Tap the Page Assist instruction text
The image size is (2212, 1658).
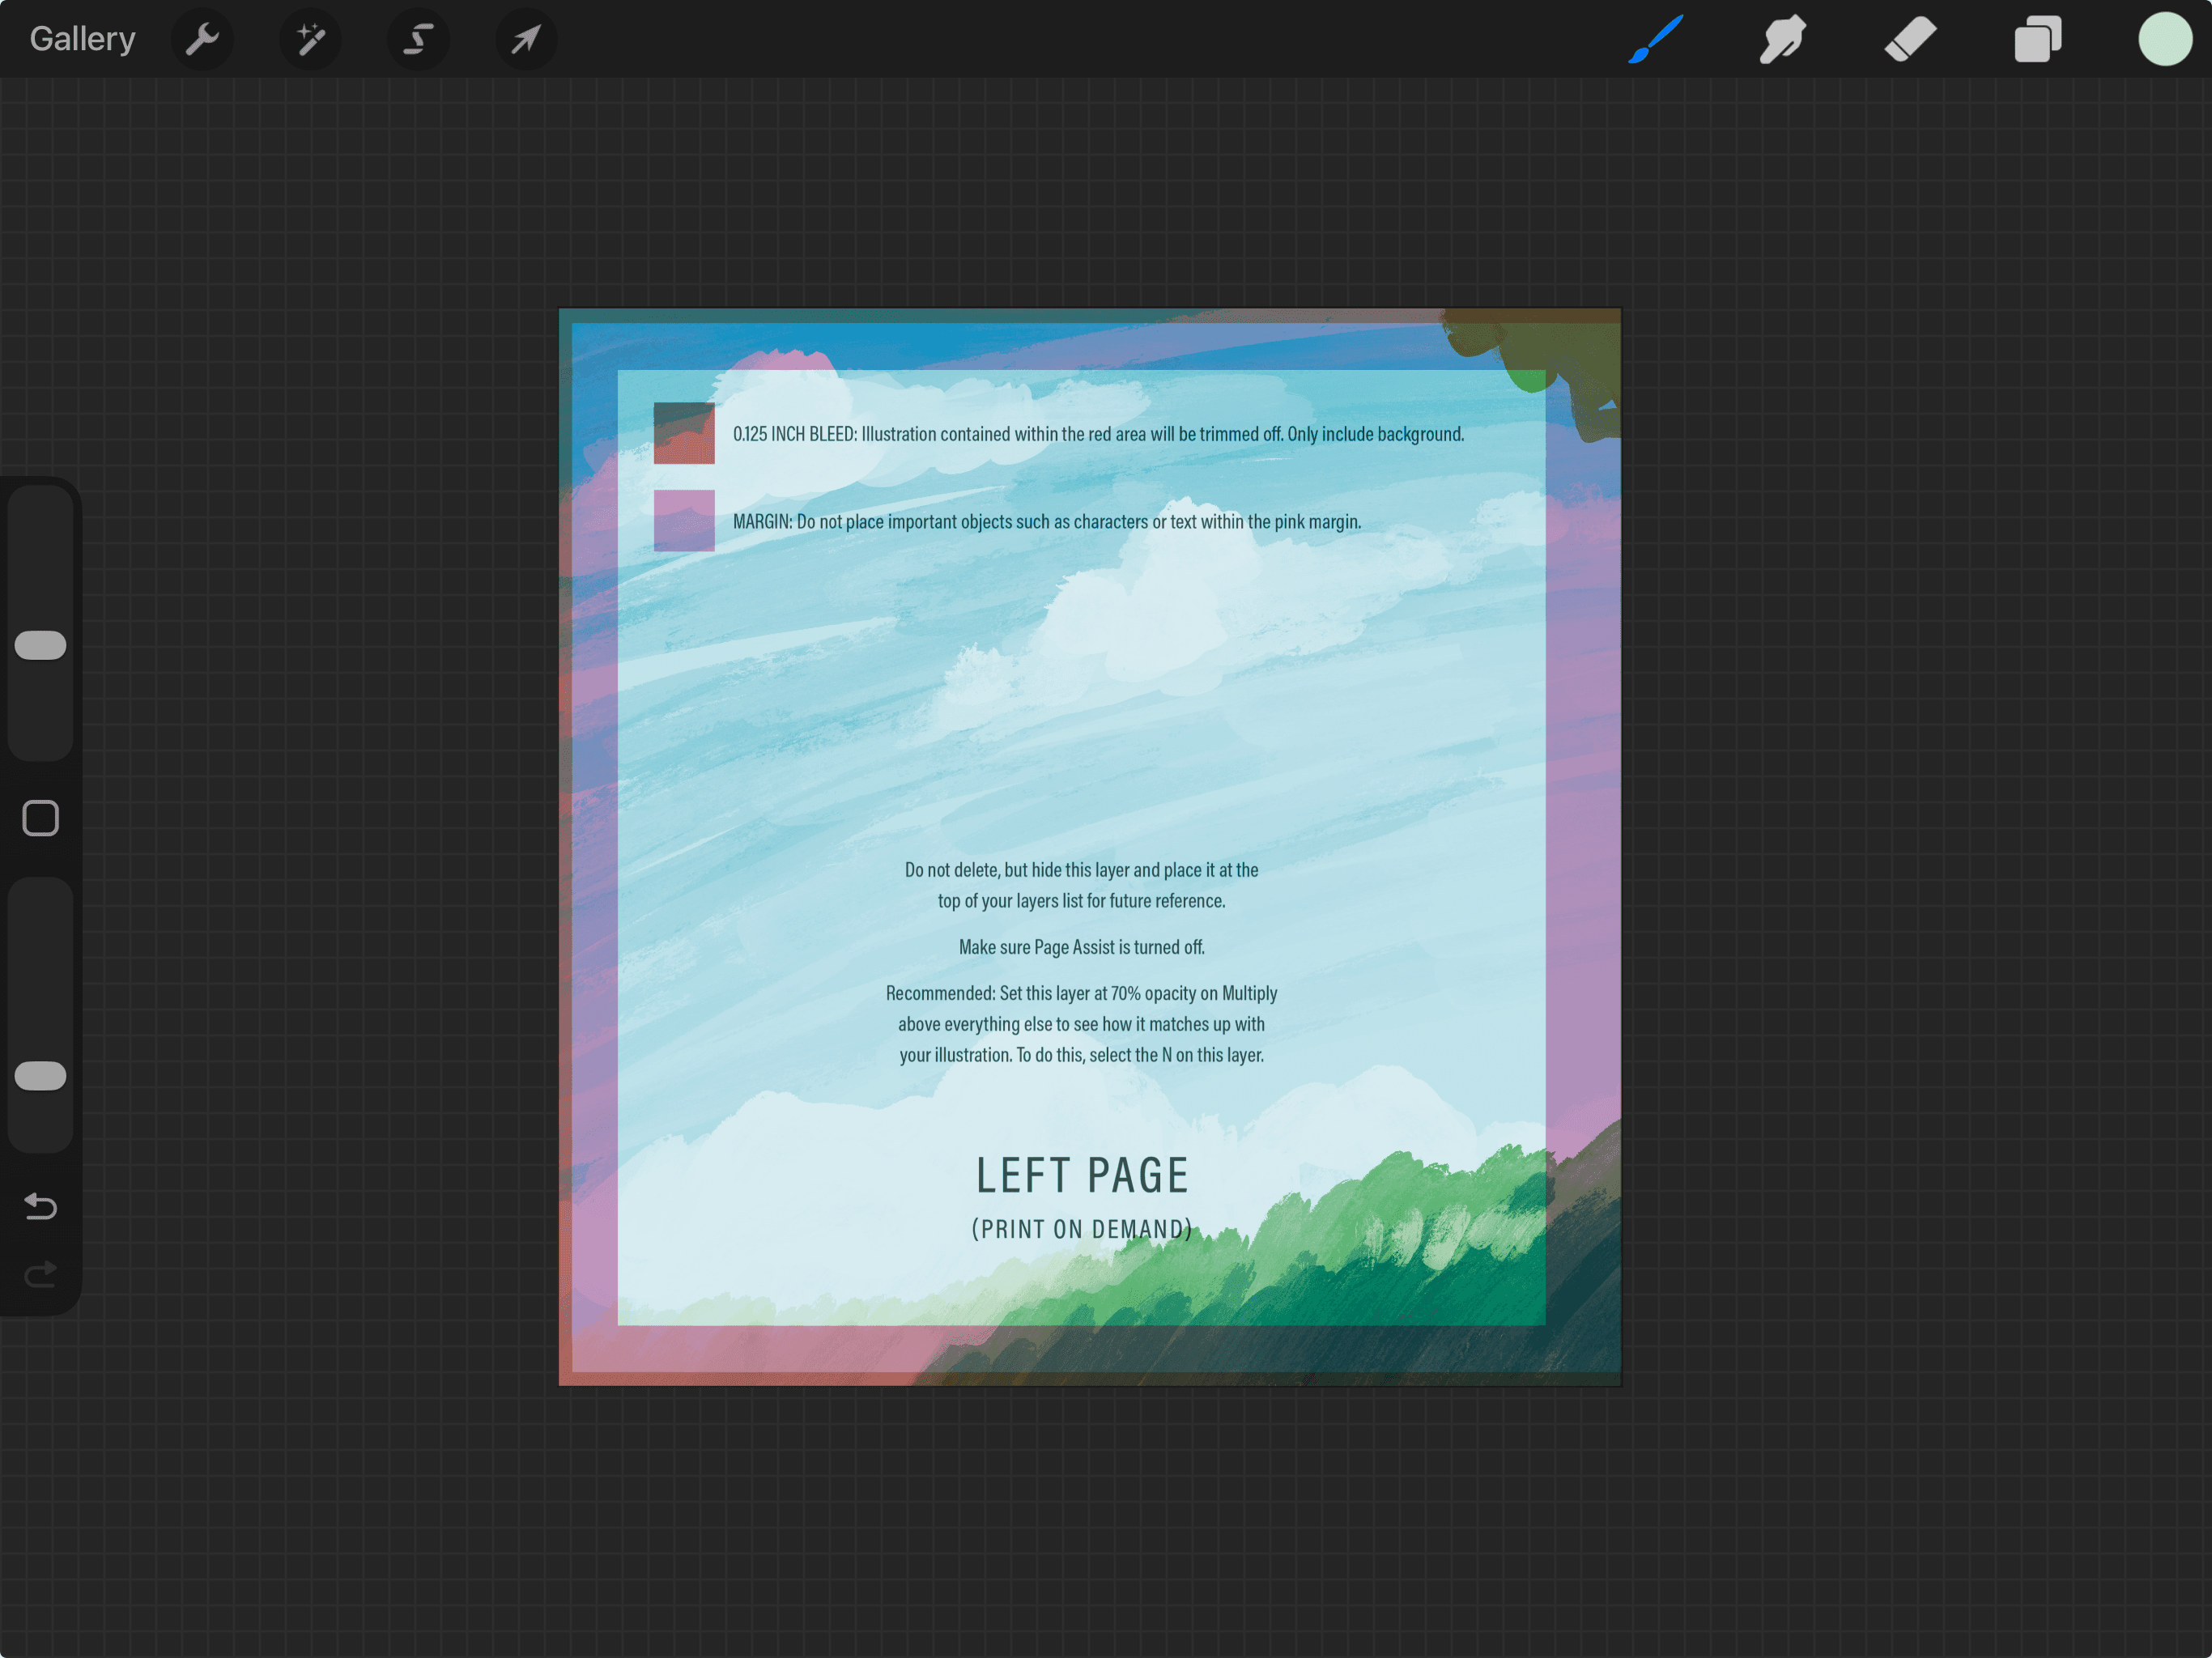click(x=1083, y=947)
